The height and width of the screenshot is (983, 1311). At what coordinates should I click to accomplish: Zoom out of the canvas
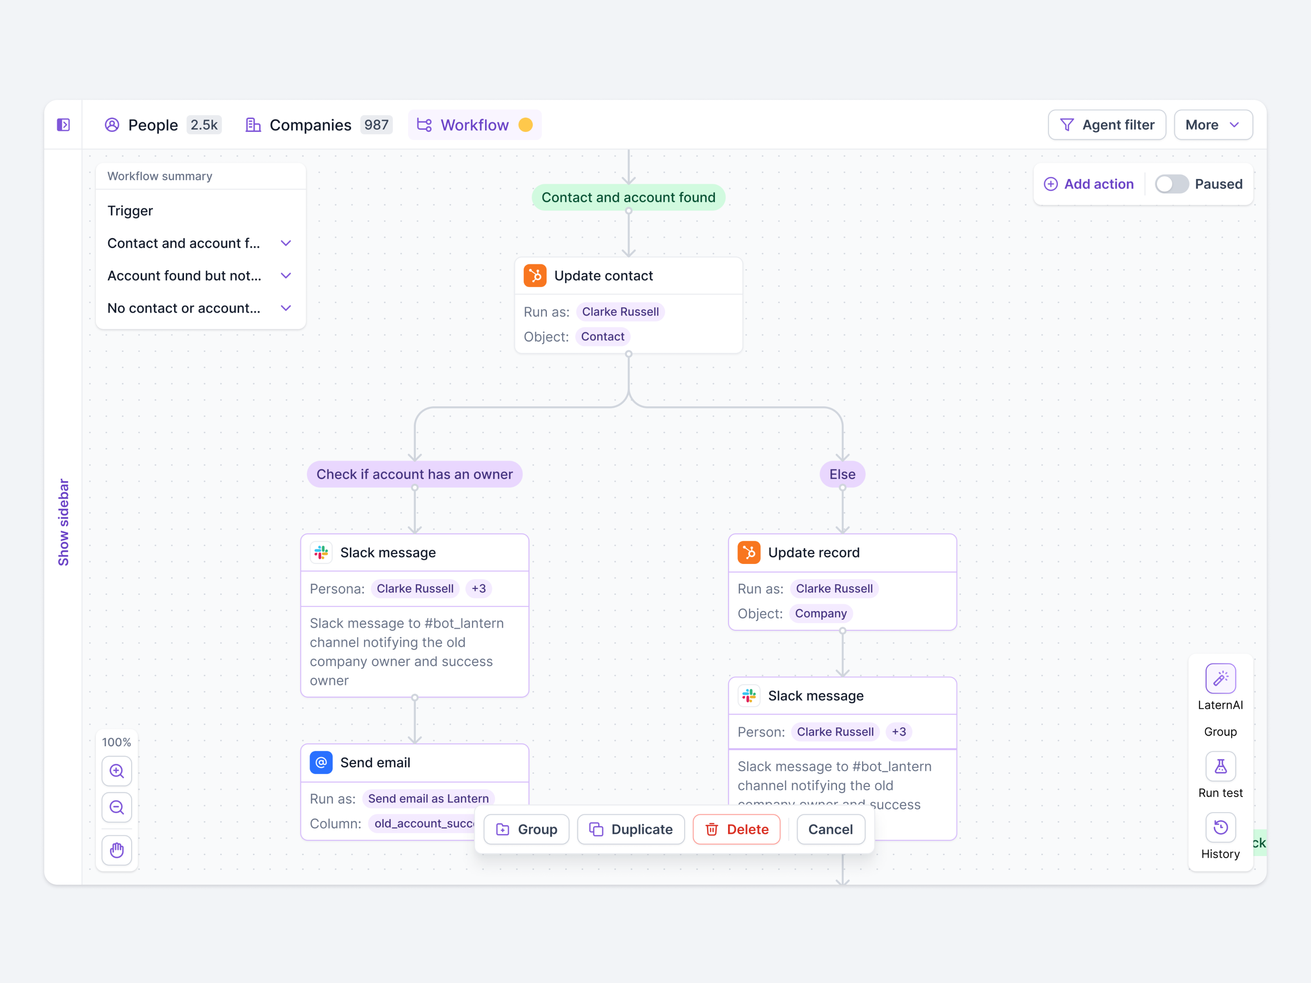(x=117, y=807)
